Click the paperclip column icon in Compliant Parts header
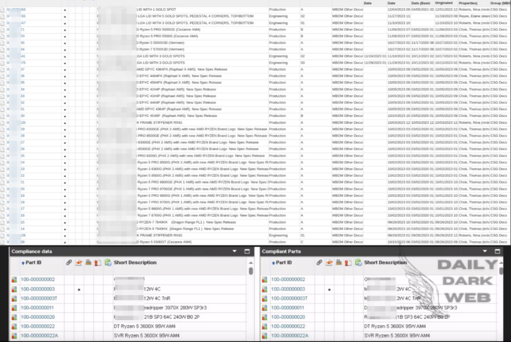The width and height of the screenshot is (511, 342). 319,262
